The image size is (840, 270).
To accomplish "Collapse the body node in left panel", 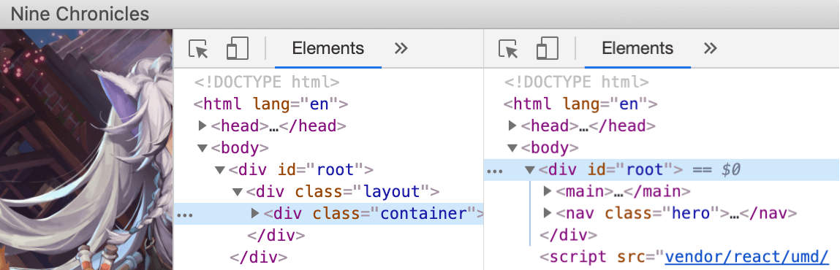I will coord(202,147).
